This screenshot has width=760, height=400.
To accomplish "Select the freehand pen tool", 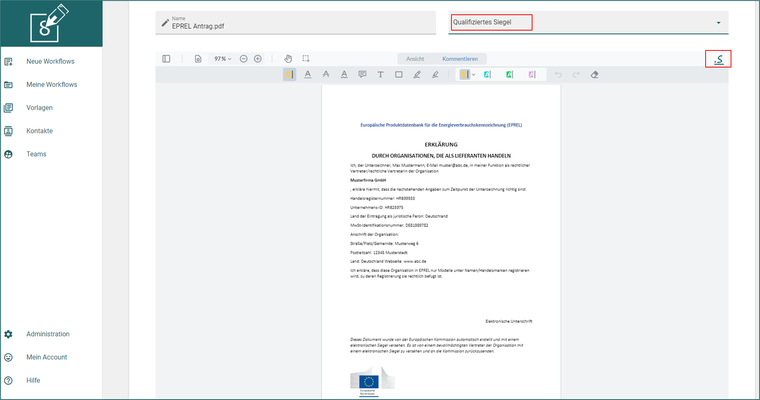I will pos(417,74).
